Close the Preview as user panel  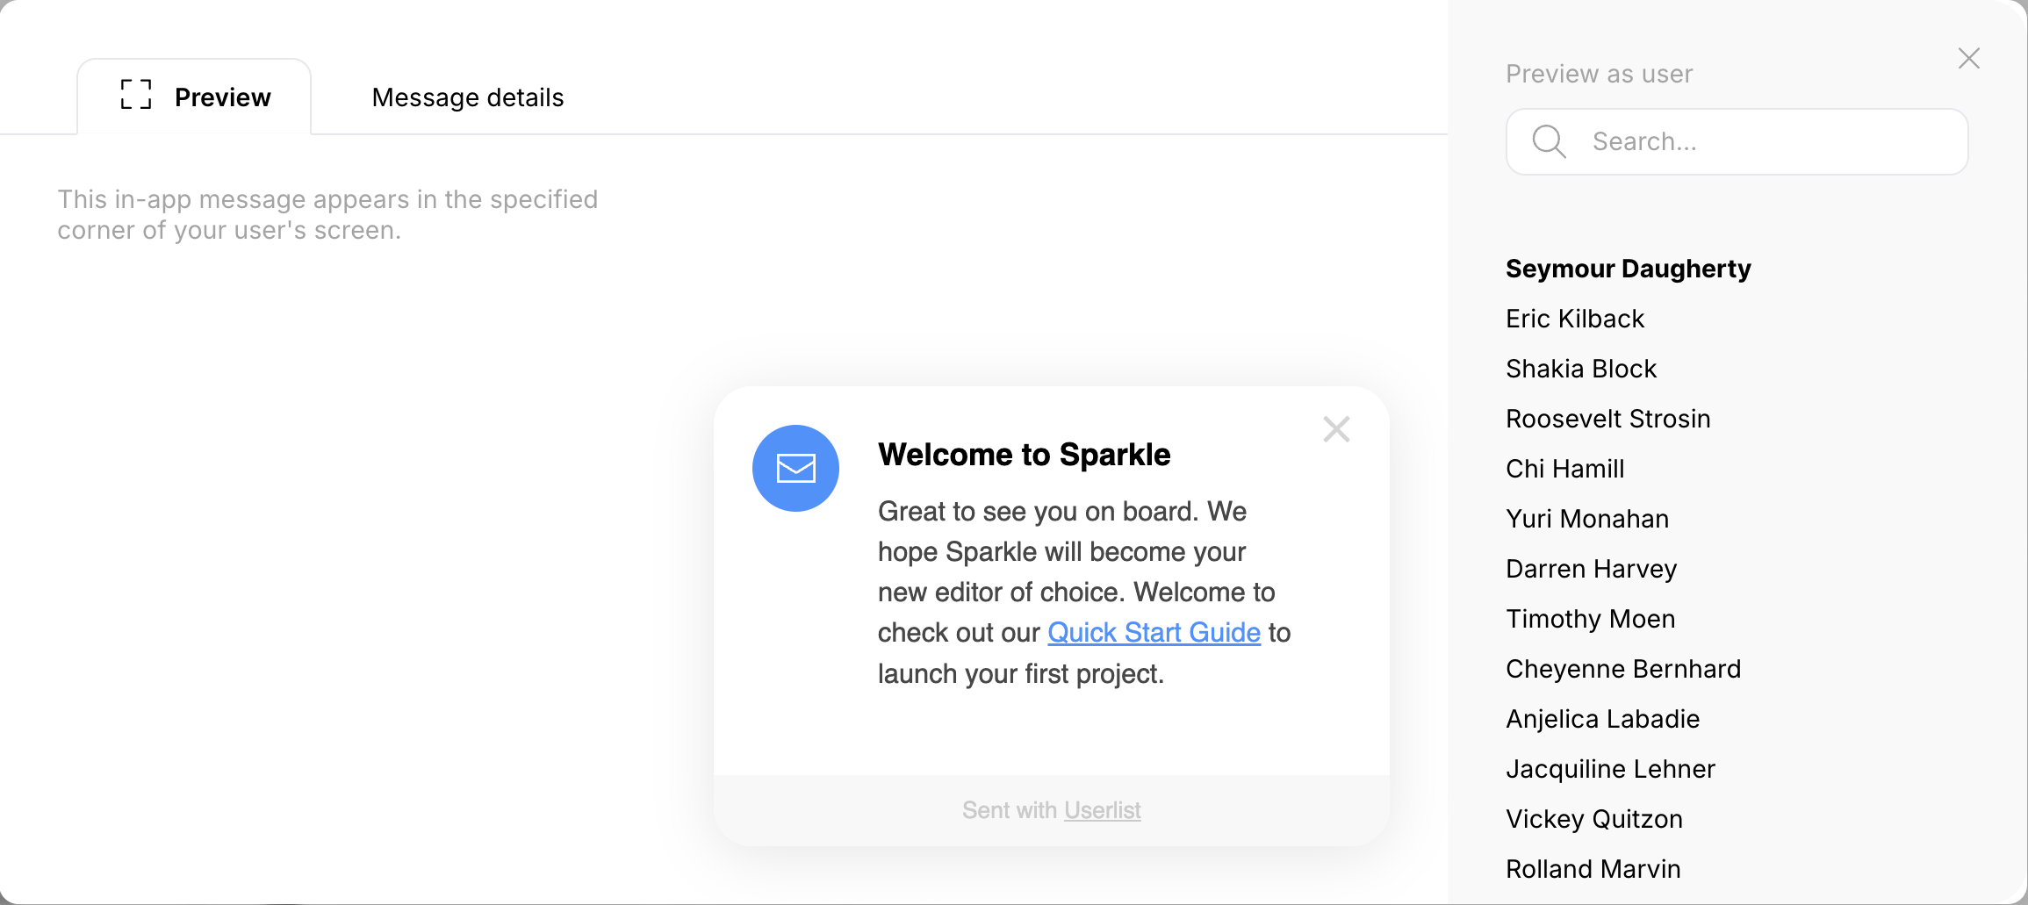point(1969,58)
